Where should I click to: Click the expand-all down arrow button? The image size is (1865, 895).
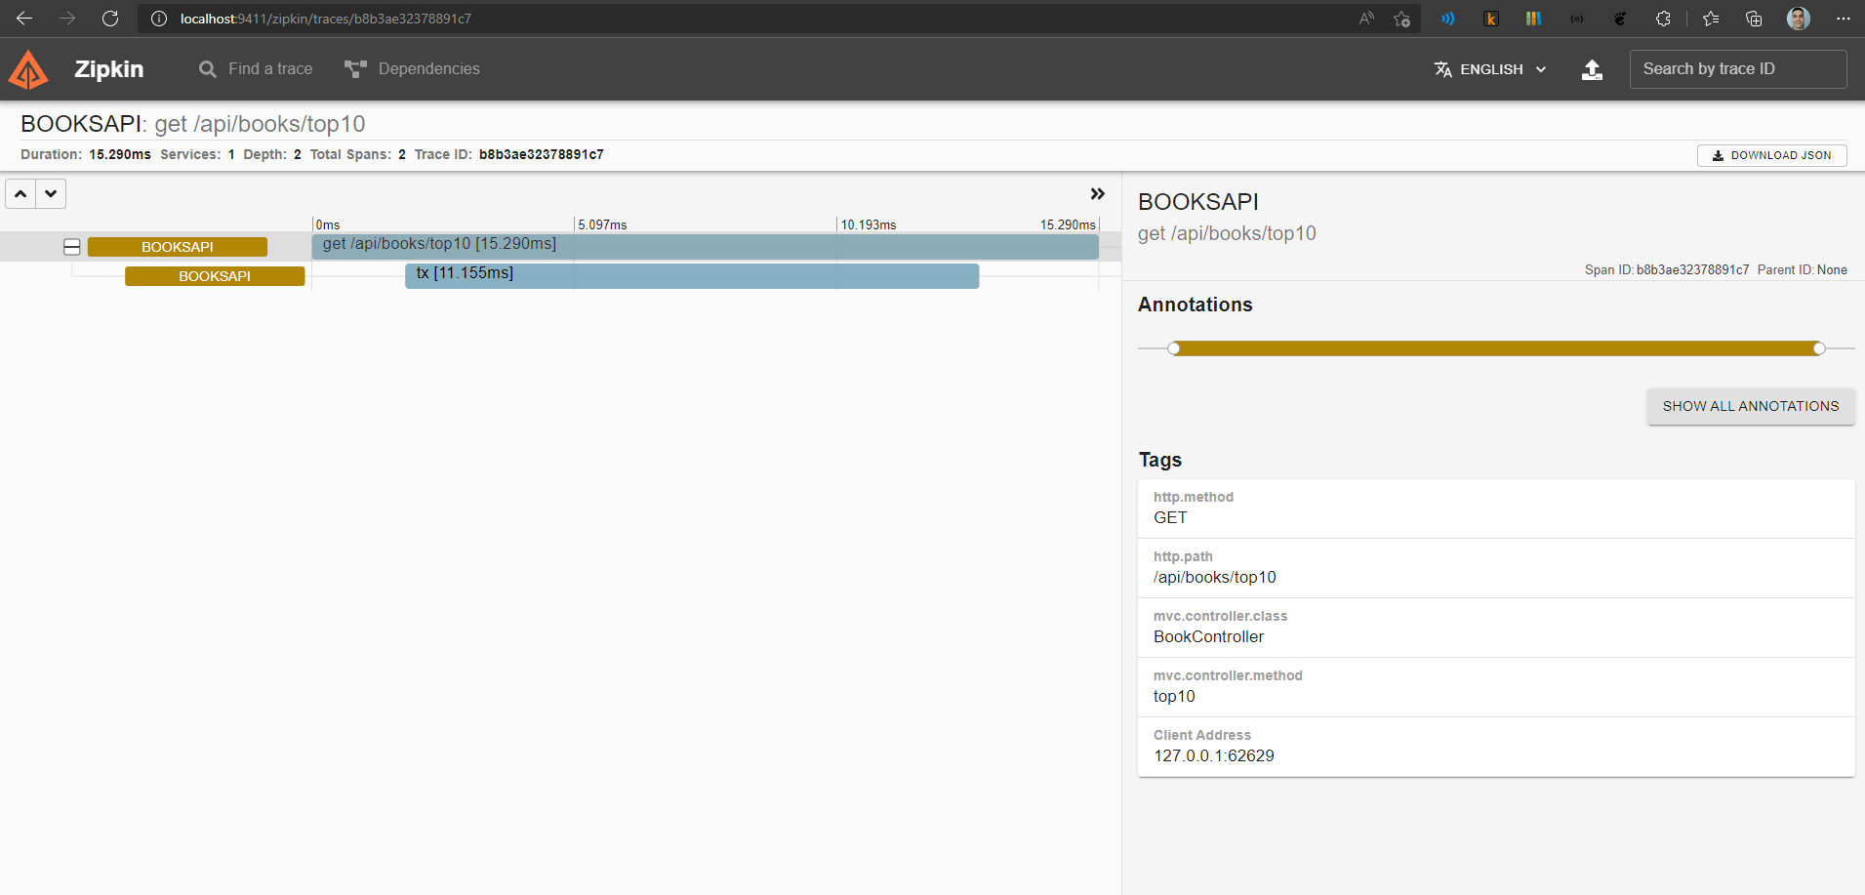pos(51,193)
